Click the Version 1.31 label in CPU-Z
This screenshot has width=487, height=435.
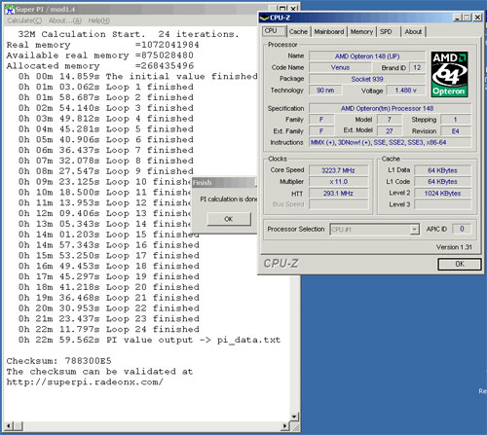454,247
